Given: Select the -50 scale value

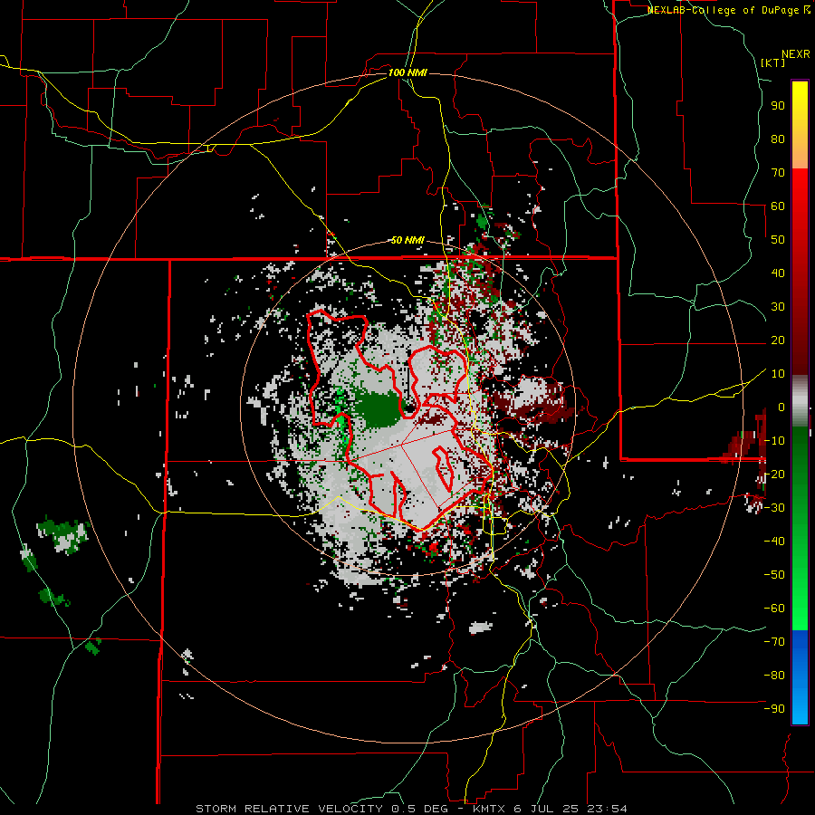Looking at the screenshot, I should (774, 575).
